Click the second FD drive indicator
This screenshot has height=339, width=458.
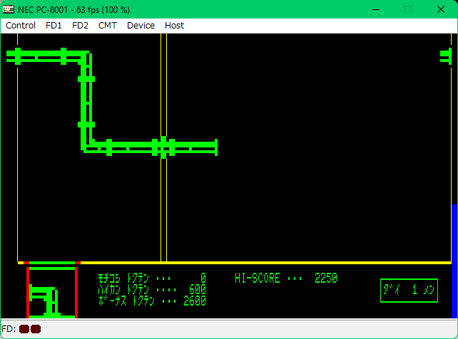[36, 329]
